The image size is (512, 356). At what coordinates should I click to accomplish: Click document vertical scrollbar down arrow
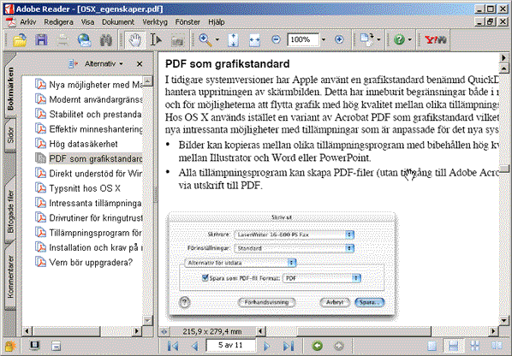pyautogui.click(x=504, y=320)
